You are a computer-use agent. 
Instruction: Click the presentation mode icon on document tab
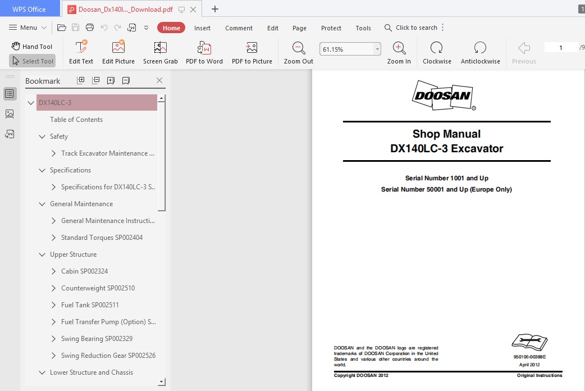pyautogui.click(x=181, y=10)
